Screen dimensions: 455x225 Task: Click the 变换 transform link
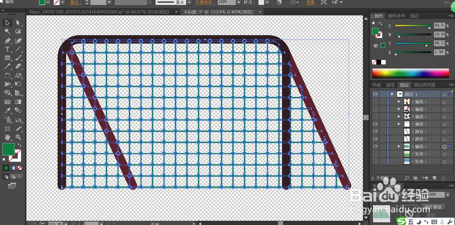coord(310,2)
